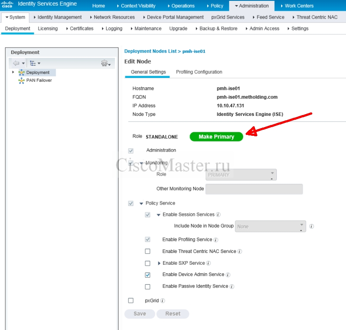Click the back arrow icon in Deployment panel
The height and width of the screenshot is (330, 346).
pos(16,63)
